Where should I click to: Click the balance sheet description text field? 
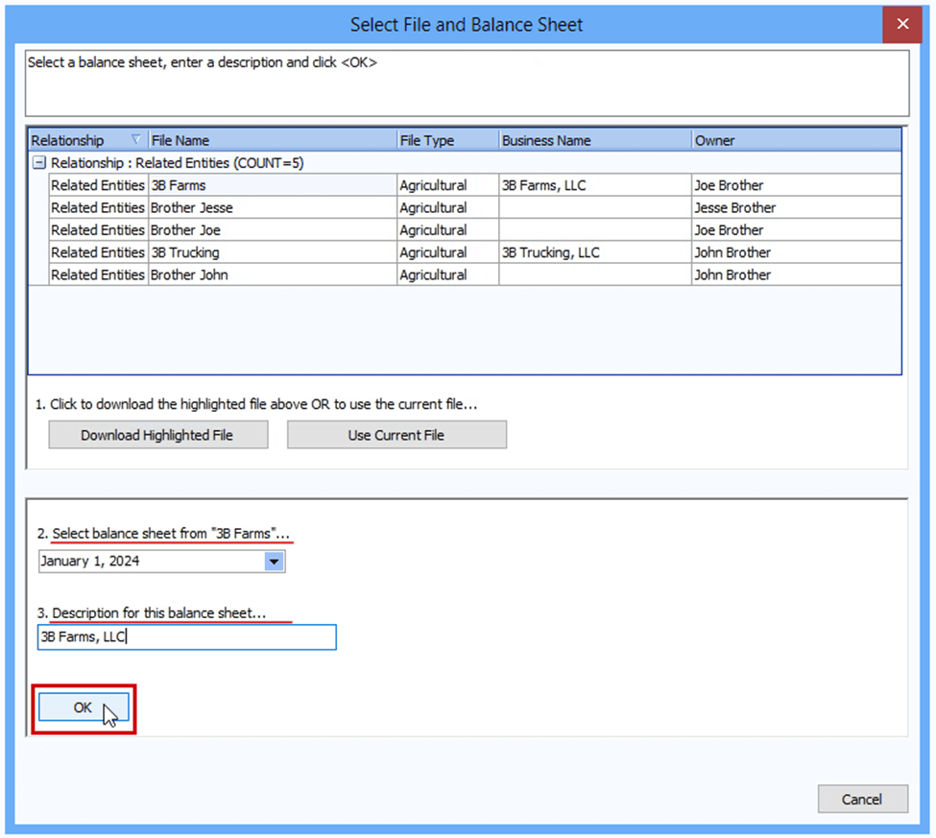(x=187, y=637)
